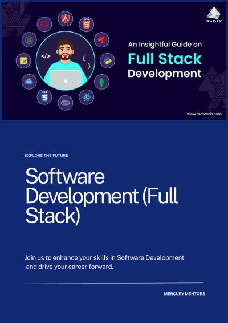Click the SQL cloud icon
This screenshot has width=228, height=323.
[x=29, y=82]
